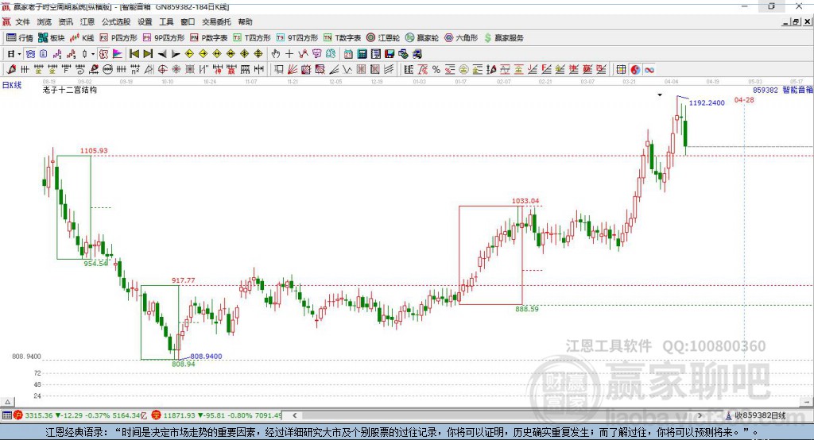Viewport: 814px width, 440px height.
Task: Toggle the yin-yang taiji icon
Action: [635, 70]
